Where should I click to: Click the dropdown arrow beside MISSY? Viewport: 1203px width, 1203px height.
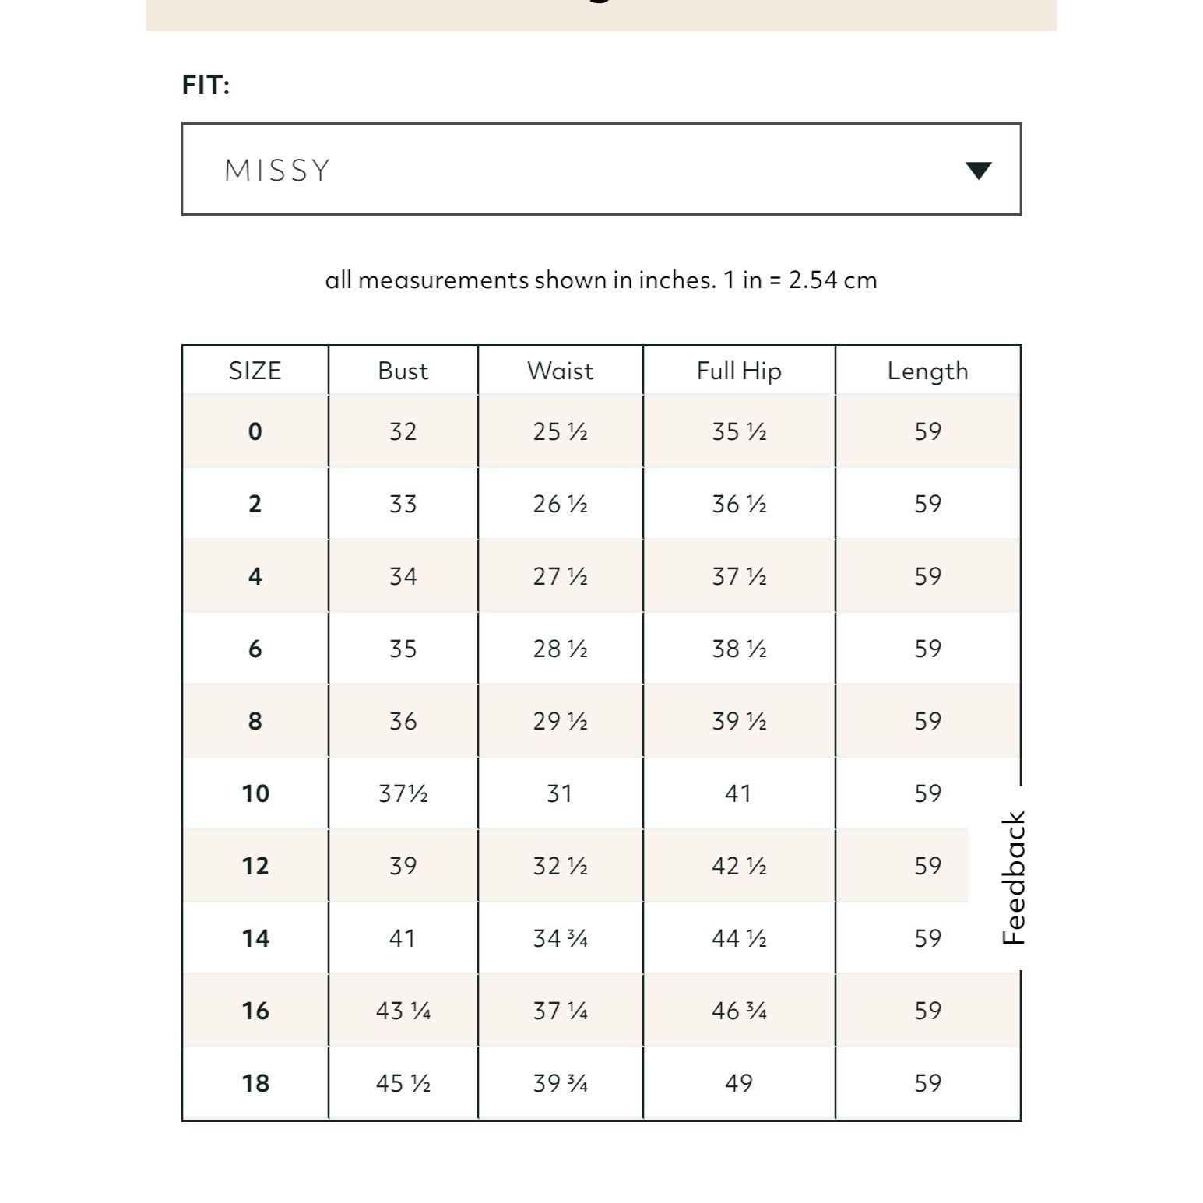coord(978,171)
